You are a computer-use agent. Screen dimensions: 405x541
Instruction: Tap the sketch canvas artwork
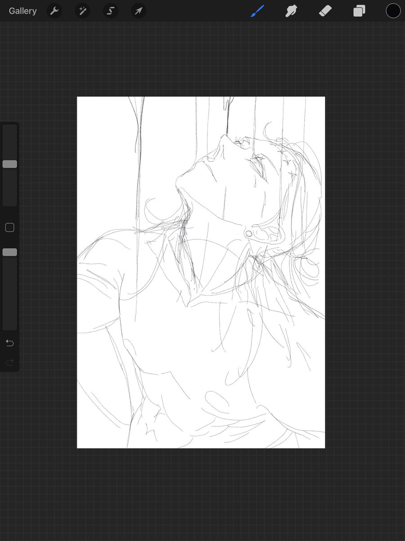[x=201, y=272]
